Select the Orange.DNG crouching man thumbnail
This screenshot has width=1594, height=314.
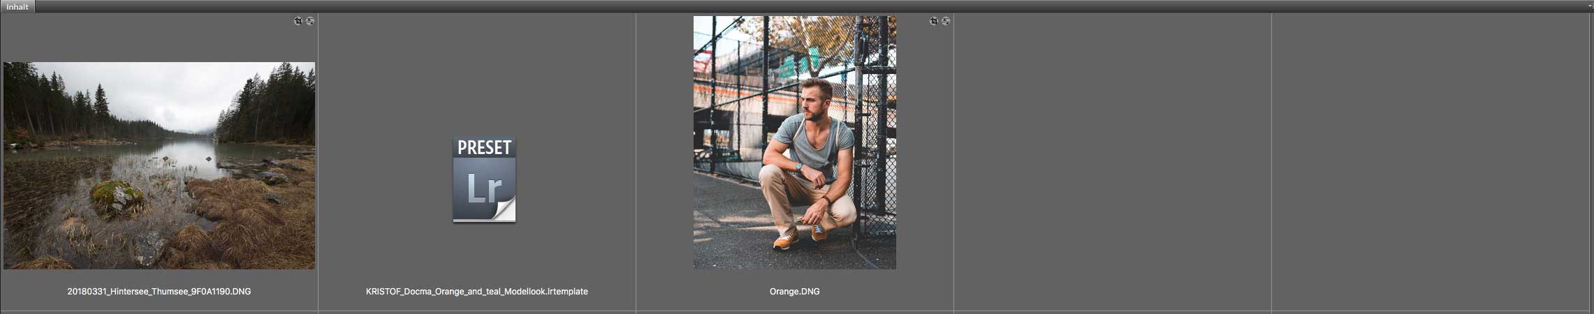[x=795, y=142]
